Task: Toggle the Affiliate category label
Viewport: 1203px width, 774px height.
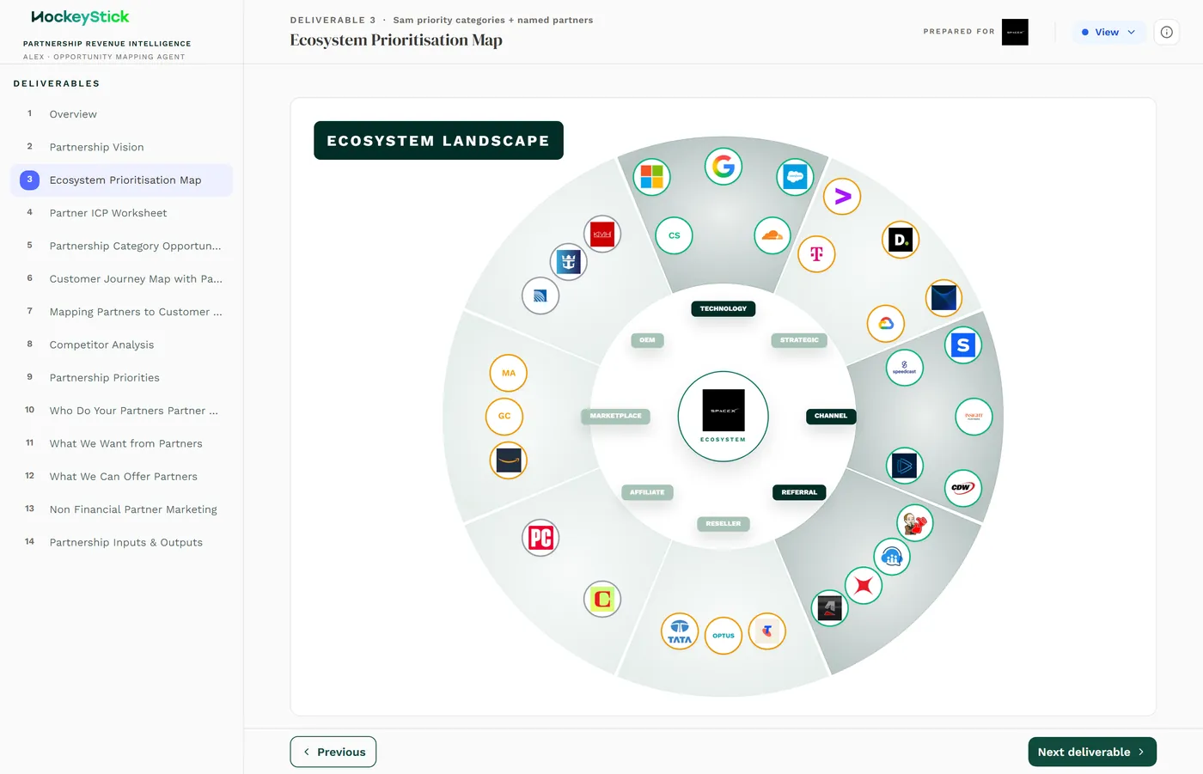Action: coord(647,492)
